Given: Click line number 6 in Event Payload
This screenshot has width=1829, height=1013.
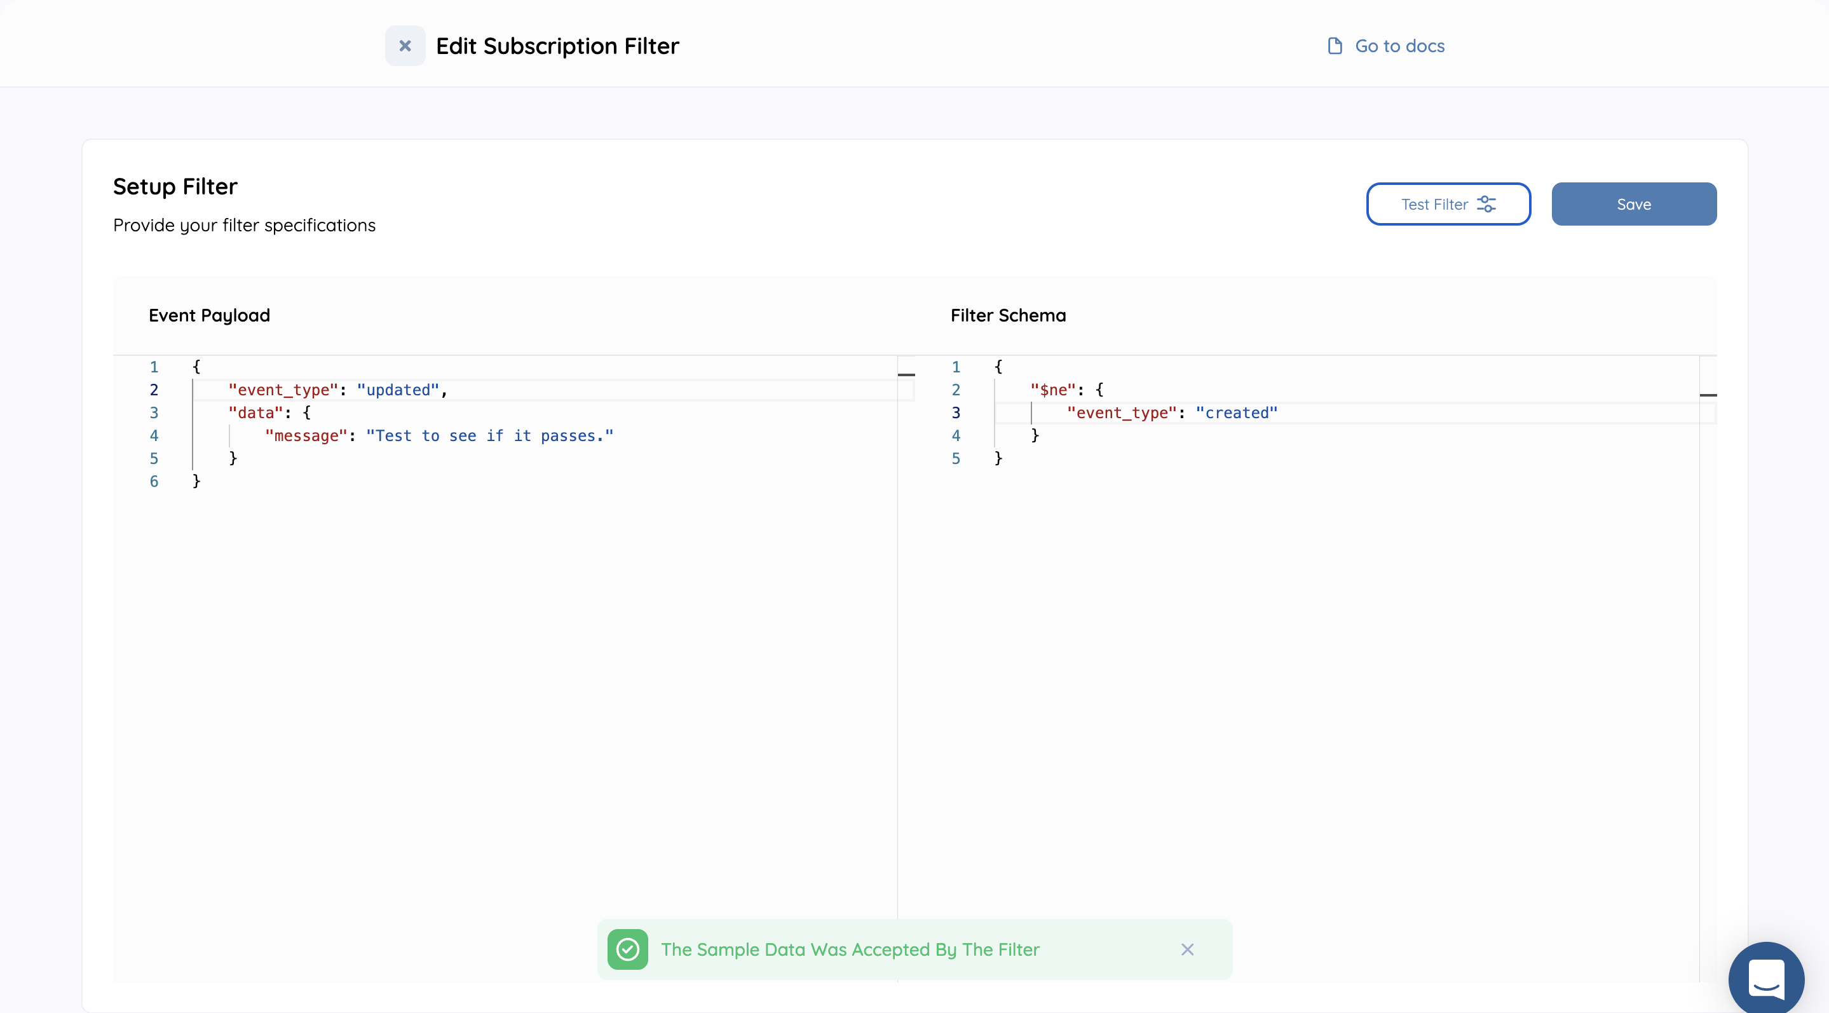Looking at the screenshot, I should 154,481.
